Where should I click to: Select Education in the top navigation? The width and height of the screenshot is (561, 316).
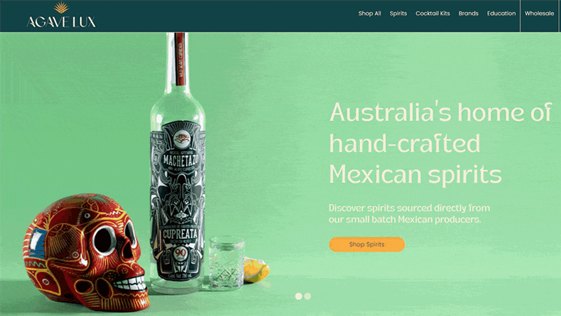(x=501, y=13)
